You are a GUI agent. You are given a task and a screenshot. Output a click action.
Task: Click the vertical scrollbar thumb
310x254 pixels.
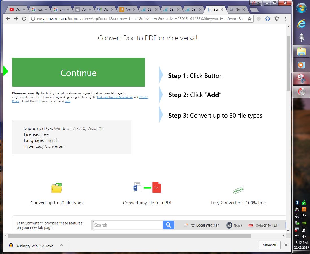tap(288, 63)
